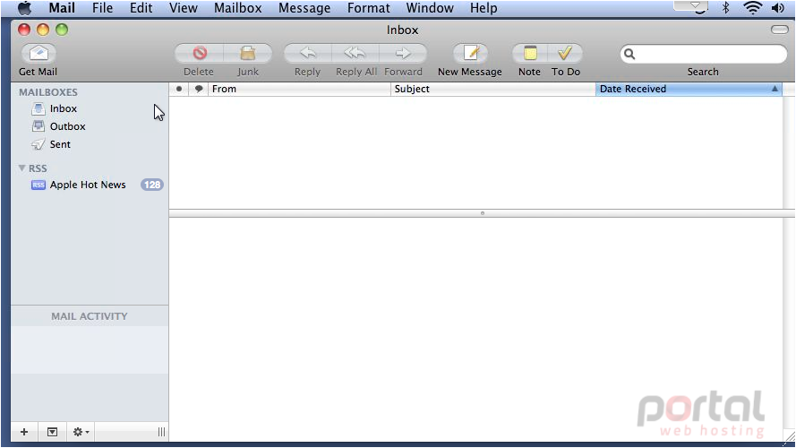Click the Bluetooth status icon
The height and width of the screenshot is (448, 796).
[x=726, y=8]
